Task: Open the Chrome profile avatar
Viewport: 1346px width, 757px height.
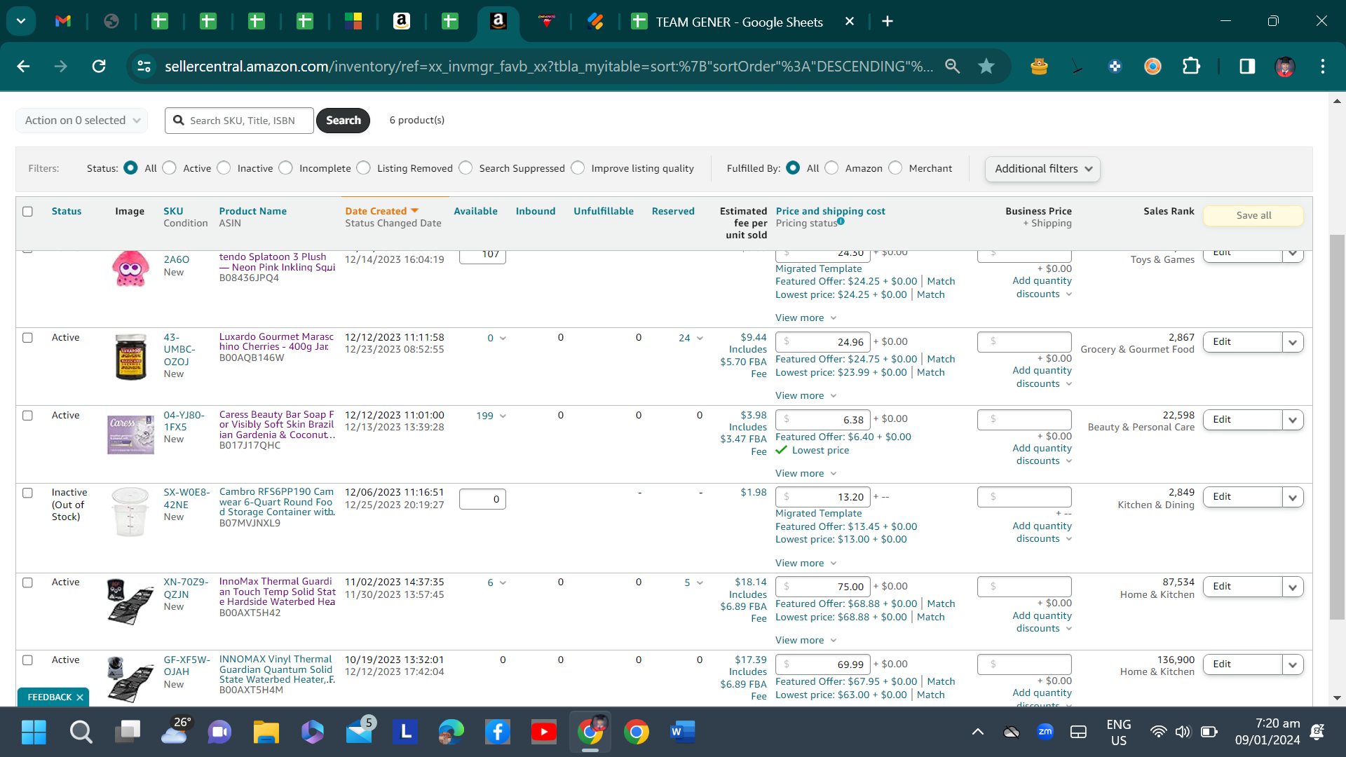Action: (1285, 66)
